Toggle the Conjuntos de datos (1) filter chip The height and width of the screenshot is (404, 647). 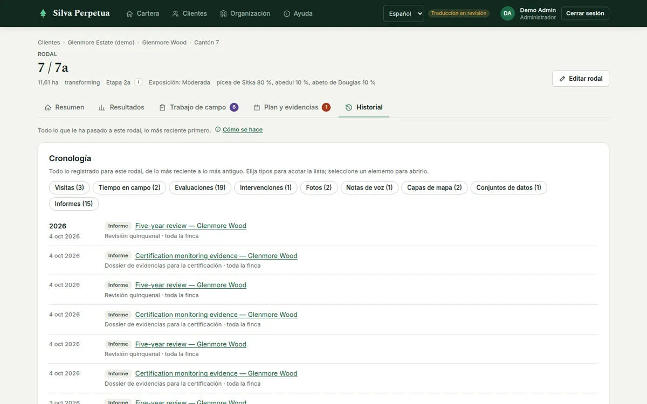point(508,187)
